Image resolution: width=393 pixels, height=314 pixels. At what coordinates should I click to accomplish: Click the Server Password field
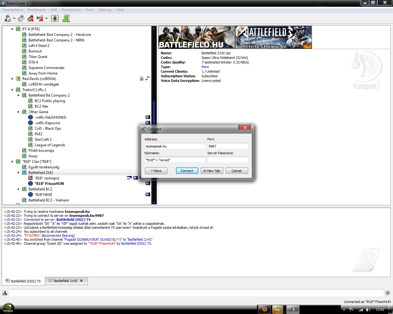pos(228,160)
